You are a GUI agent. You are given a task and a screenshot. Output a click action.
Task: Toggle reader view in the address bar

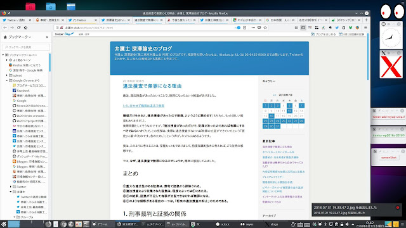point(245,28)
